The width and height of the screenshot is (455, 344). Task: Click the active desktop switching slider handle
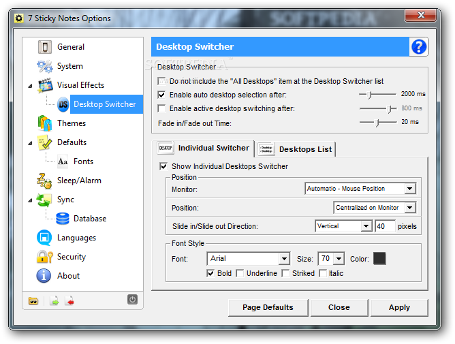(x=390, y=109)
